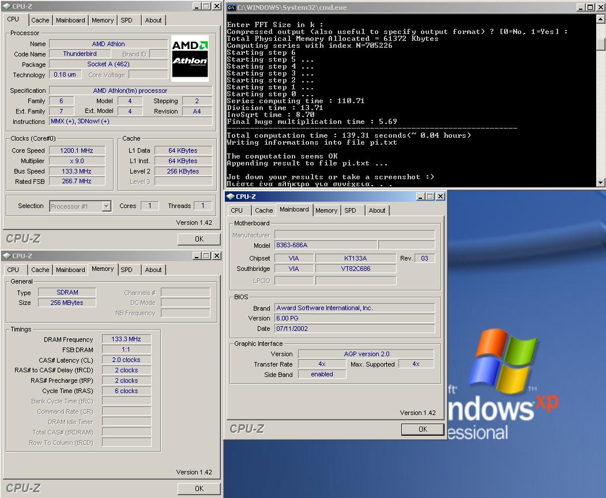Open SPD tab in top-left CPU-Z window
606x498 pixels.
point(126,20)
